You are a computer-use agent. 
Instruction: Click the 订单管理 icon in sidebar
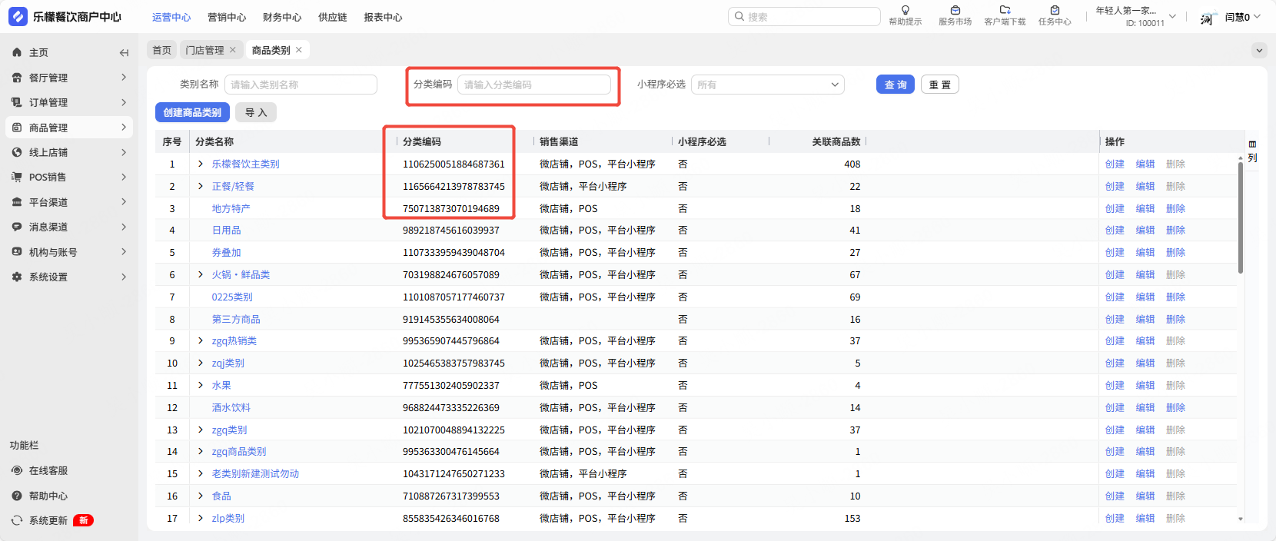coord(17,102)
